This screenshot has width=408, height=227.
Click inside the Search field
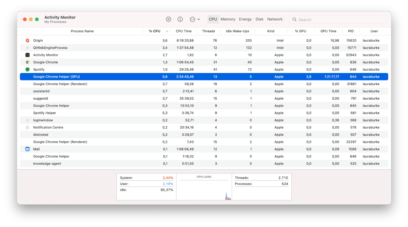click(338, 19)
